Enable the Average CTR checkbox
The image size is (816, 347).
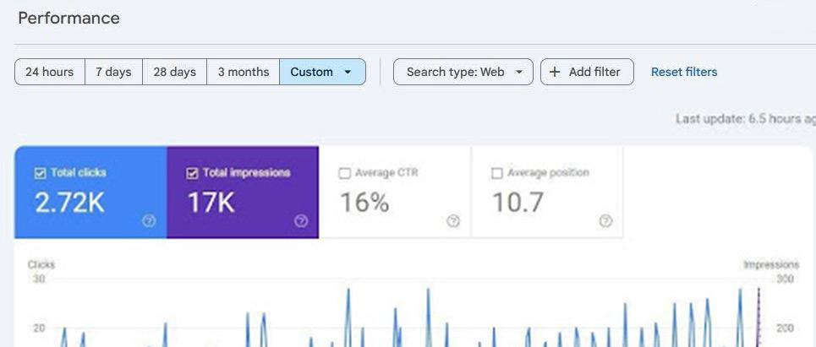(344, 173)
